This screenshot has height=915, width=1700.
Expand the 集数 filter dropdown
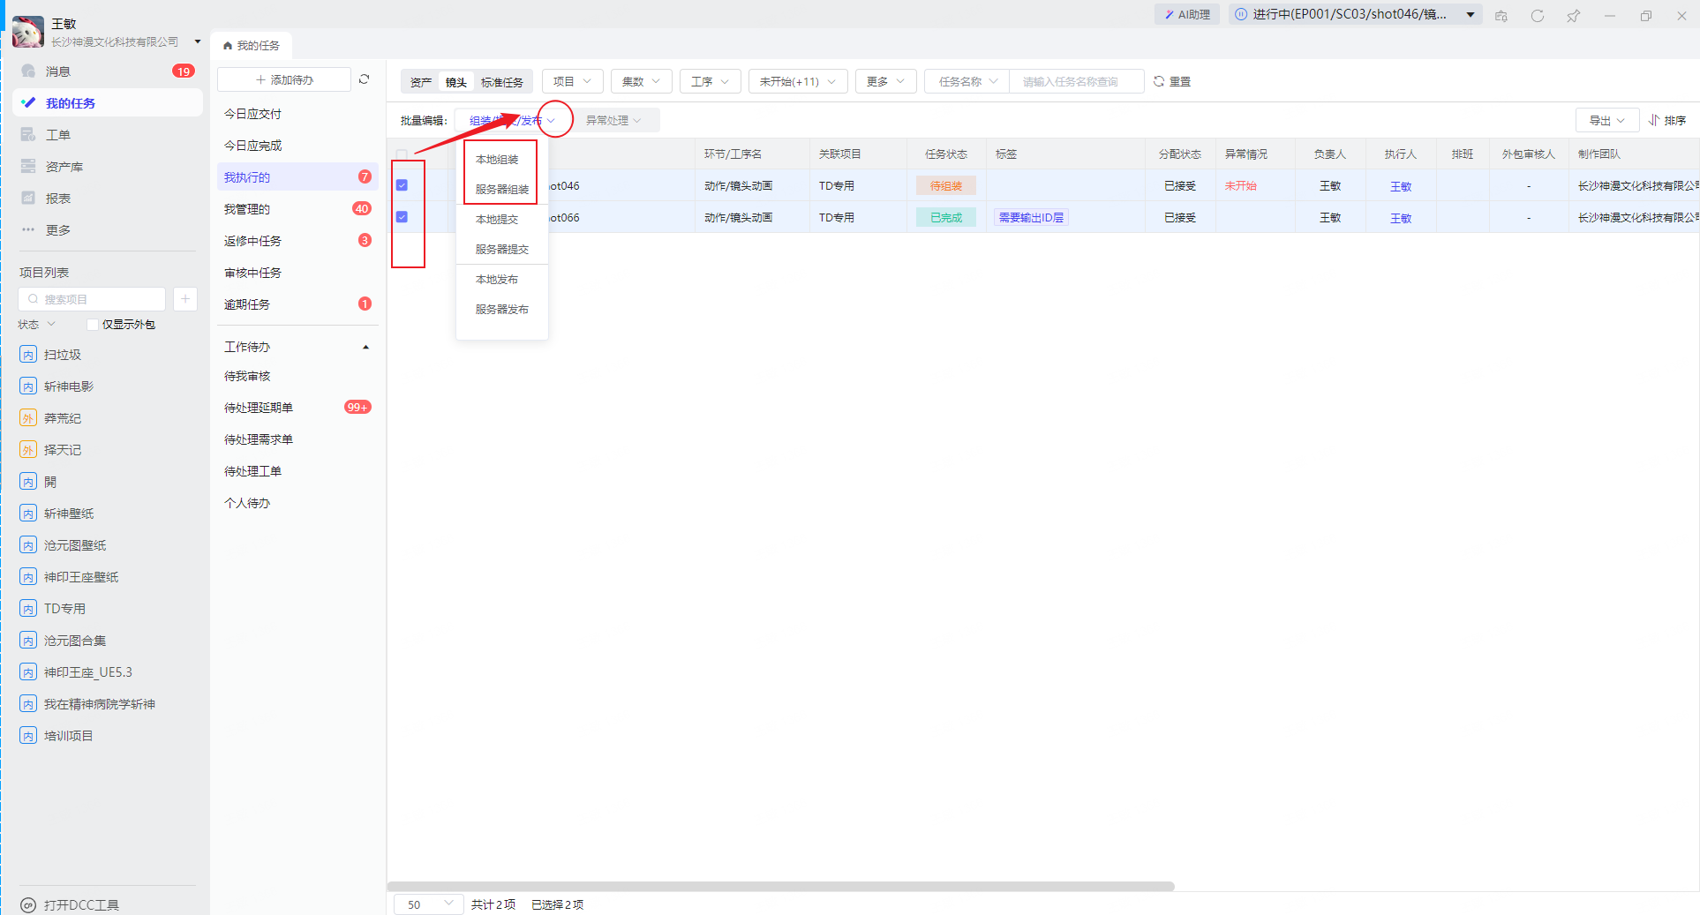(x=642, y=81)
